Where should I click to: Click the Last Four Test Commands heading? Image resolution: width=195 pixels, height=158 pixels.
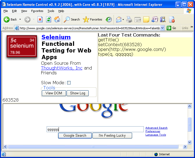click(x=129, y=35)
